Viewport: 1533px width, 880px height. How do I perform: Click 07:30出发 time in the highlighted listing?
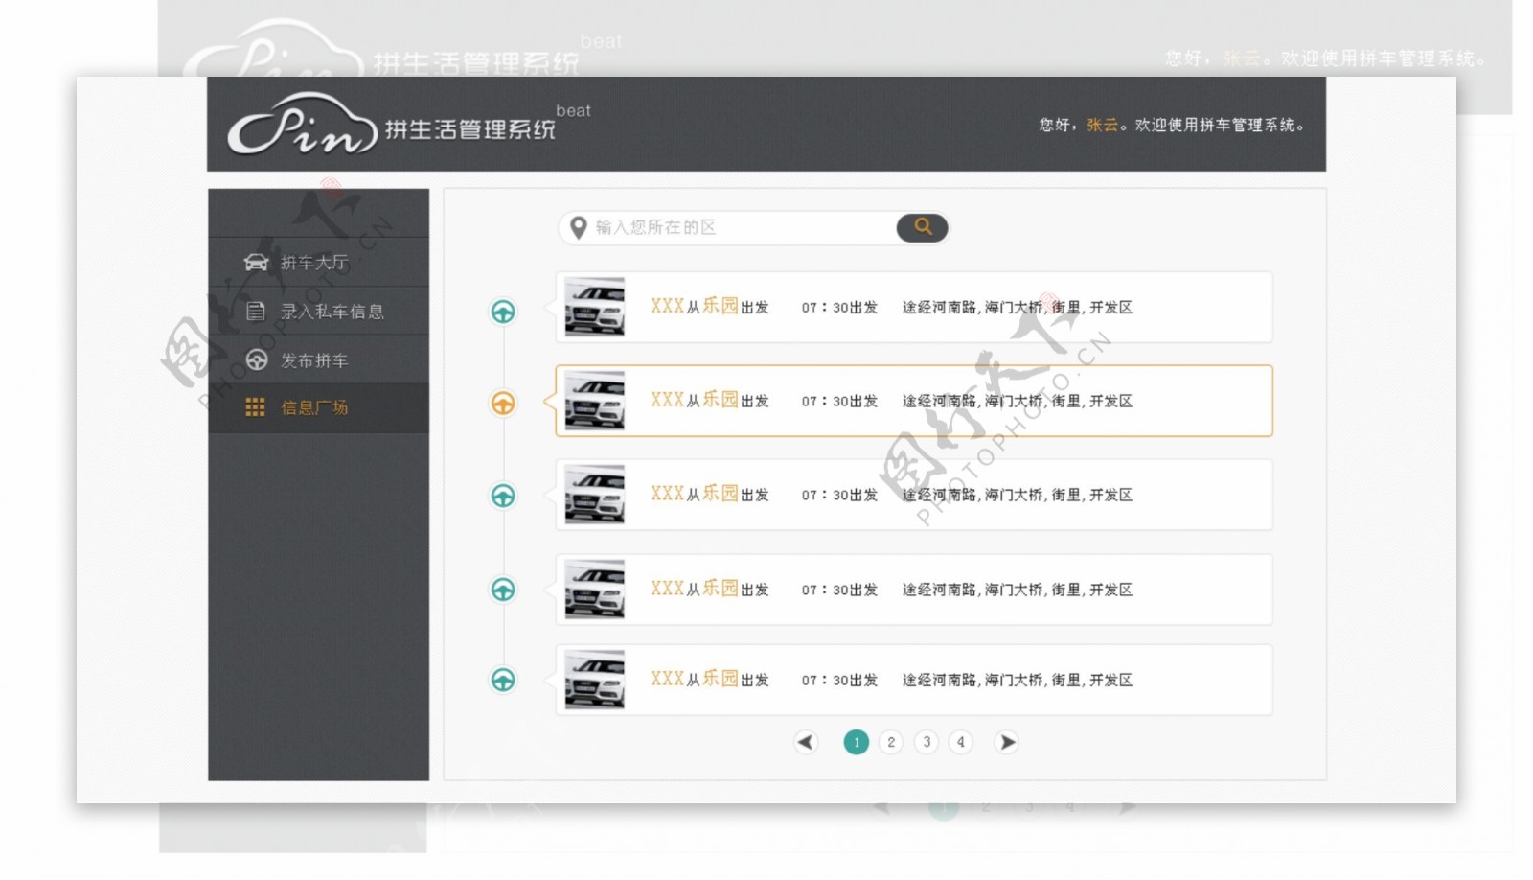839,402
